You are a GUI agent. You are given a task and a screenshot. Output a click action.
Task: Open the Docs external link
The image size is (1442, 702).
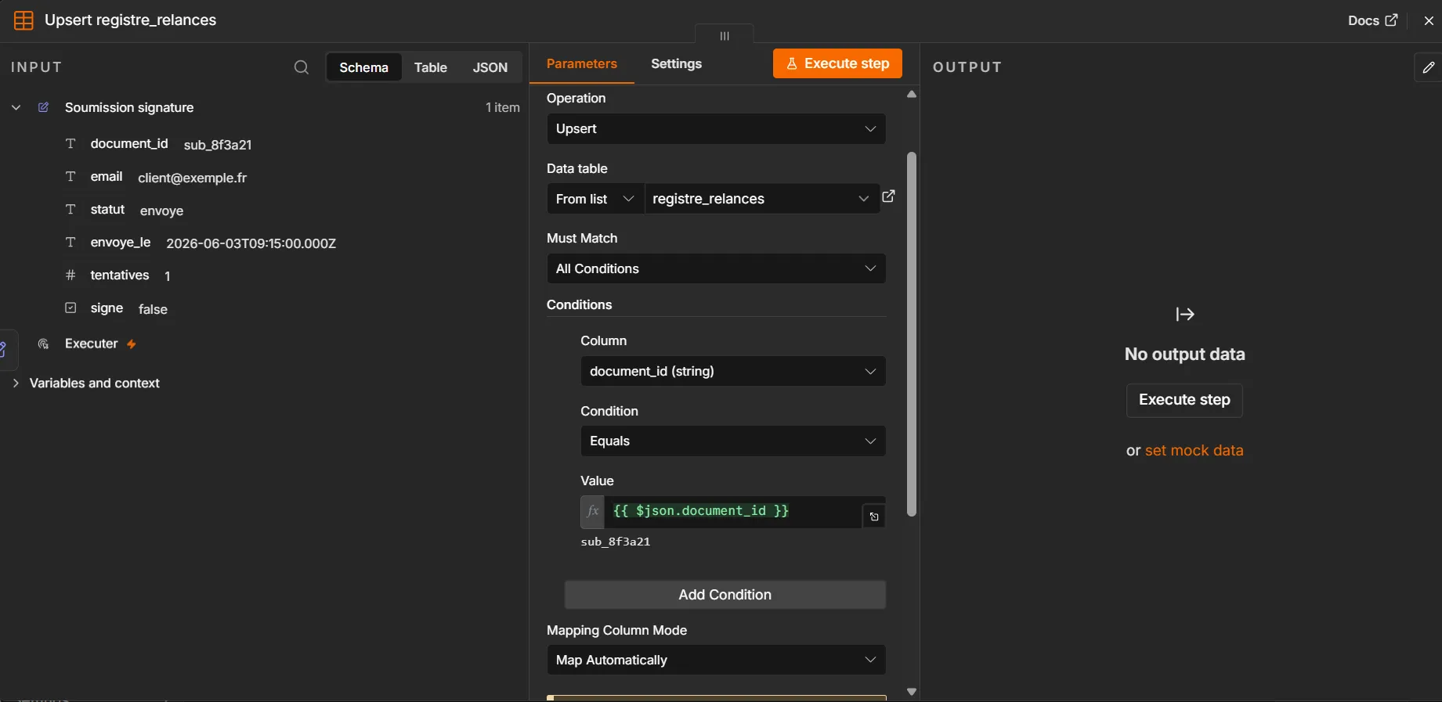click(1372, 20)
